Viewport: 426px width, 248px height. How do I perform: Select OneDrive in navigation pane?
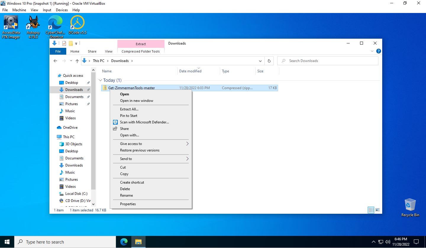(x=70, y=128)
